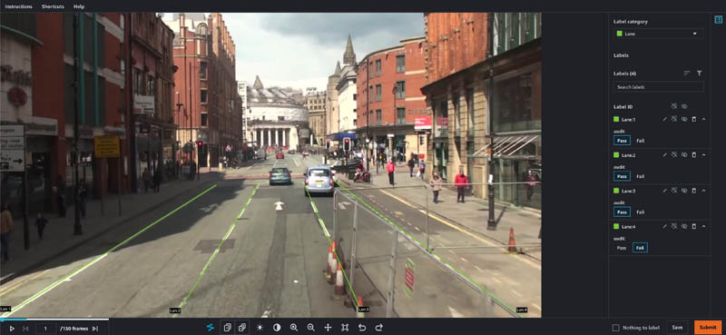Toggle visibility of Lane:3 label
Screen dimensions: 726x335
tap(684, 191)
